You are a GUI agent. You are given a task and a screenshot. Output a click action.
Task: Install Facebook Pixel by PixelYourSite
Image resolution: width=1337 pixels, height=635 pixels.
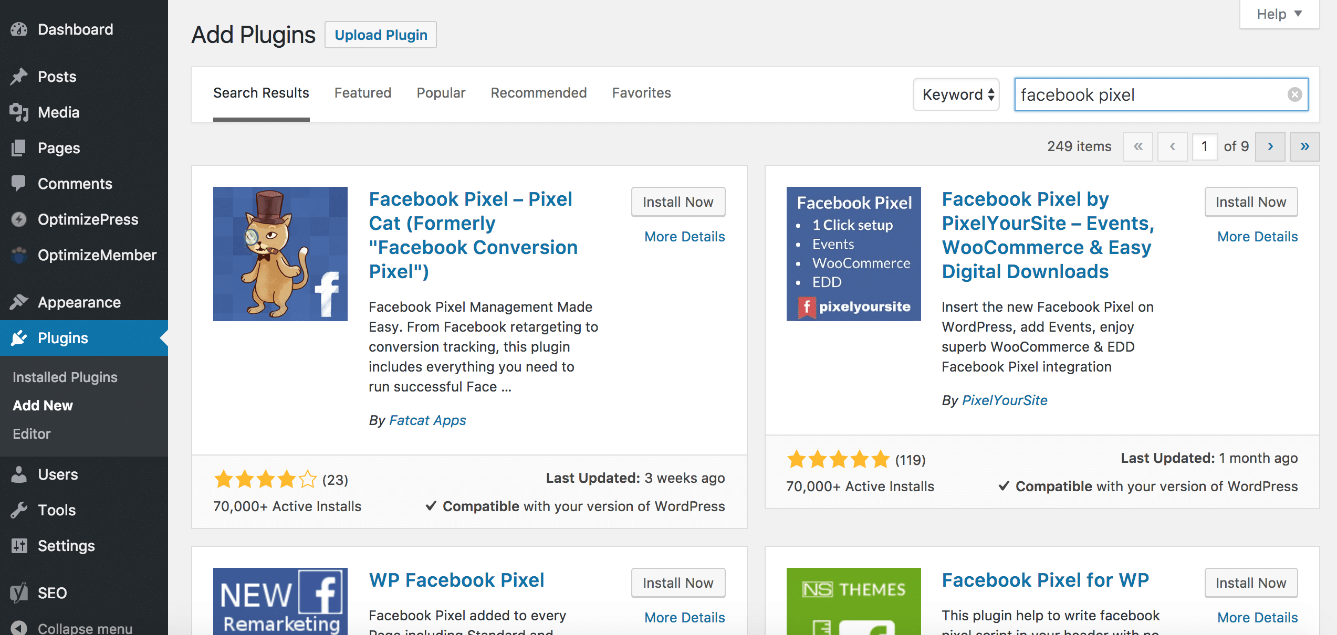pyautogui.click(x=1251, y=202)
